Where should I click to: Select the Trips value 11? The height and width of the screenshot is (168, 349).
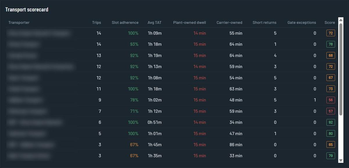click(x=99, y=89)
